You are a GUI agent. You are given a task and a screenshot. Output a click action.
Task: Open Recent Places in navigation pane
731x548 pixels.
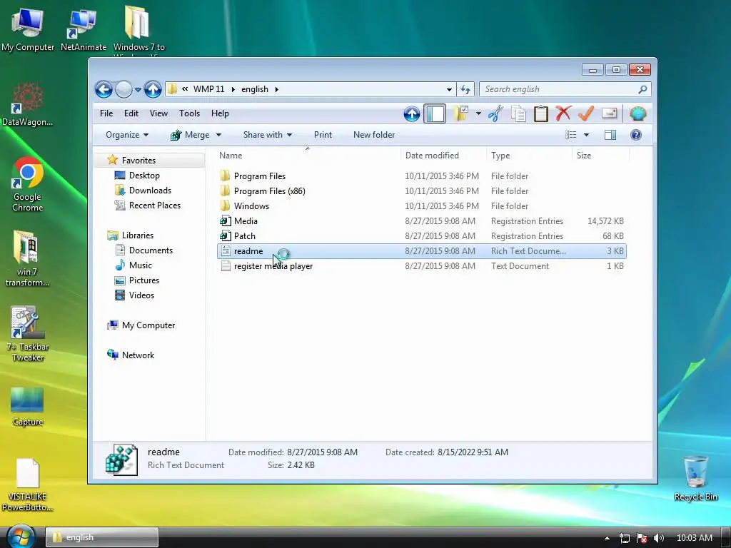click(x=155, y=205)
